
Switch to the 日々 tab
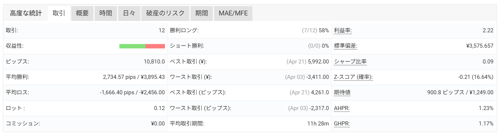coord(129,14)
